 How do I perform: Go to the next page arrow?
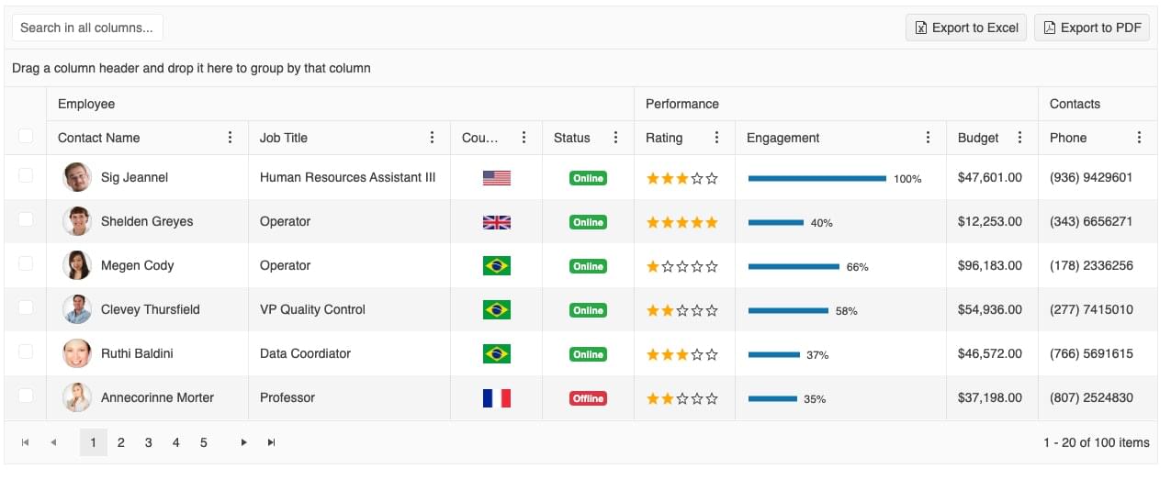[x=243, y=442]
